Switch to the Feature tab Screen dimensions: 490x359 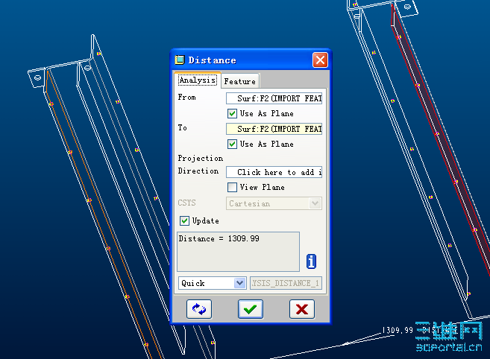click(240, 81)
